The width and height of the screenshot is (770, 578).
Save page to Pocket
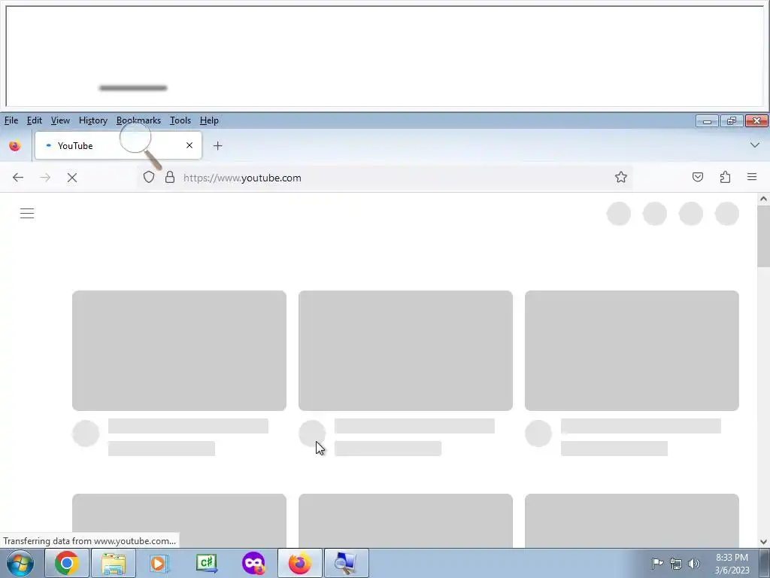click(698, 177)
